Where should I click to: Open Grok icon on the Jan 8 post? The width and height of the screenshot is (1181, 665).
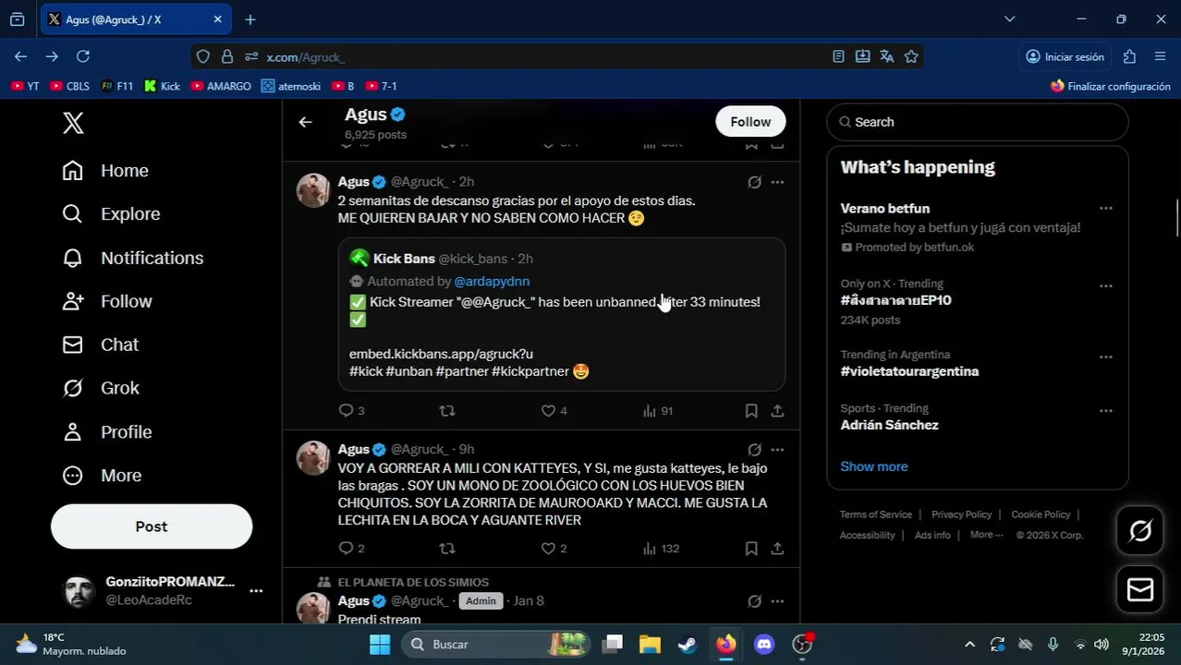(754, 601)
